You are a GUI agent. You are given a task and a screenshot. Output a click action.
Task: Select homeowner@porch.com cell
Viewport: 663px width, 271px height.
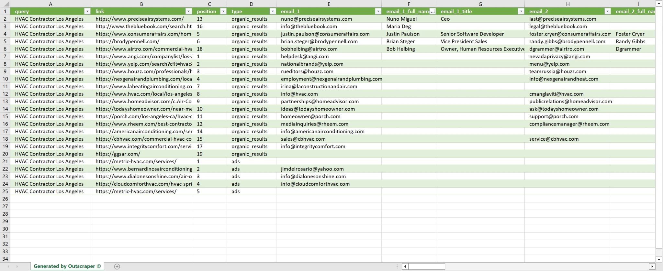(x=329, y=116)
